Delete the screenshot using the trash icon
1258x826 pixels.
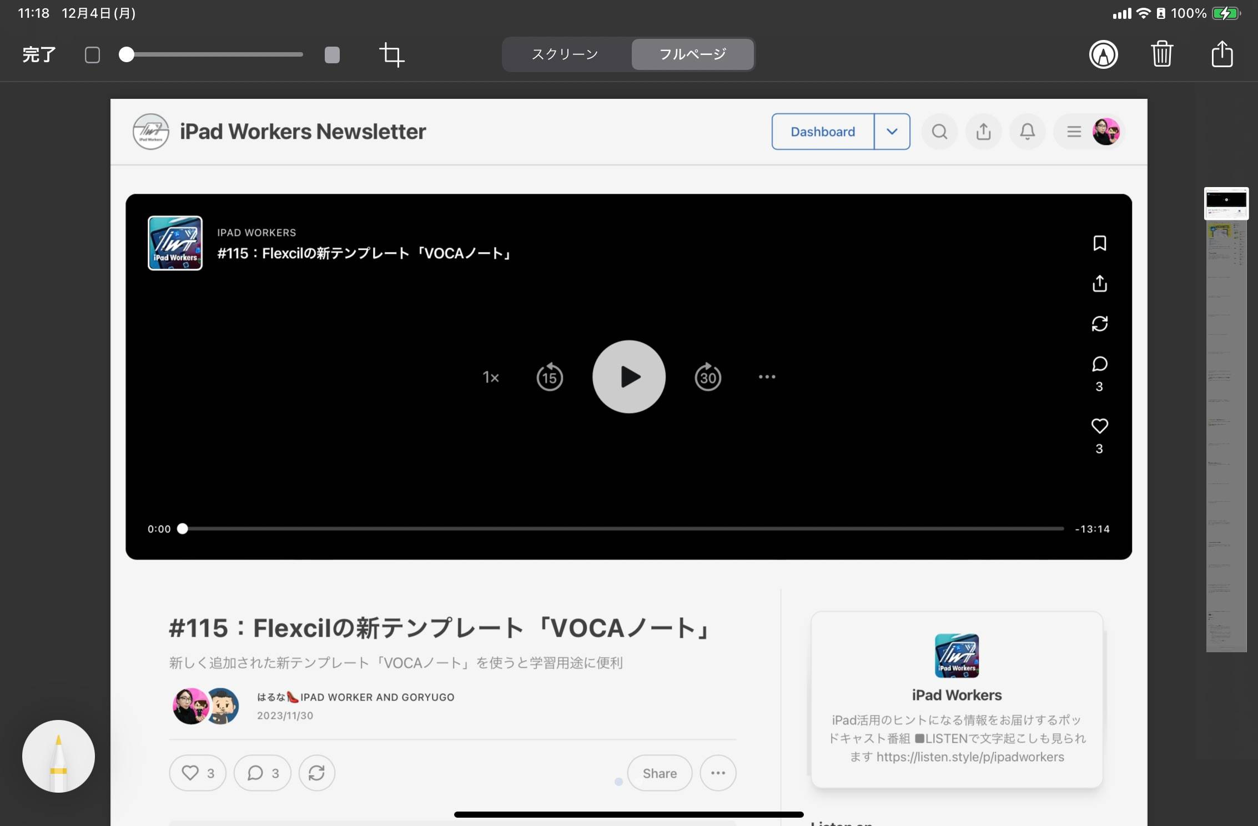pos(1162,54)
